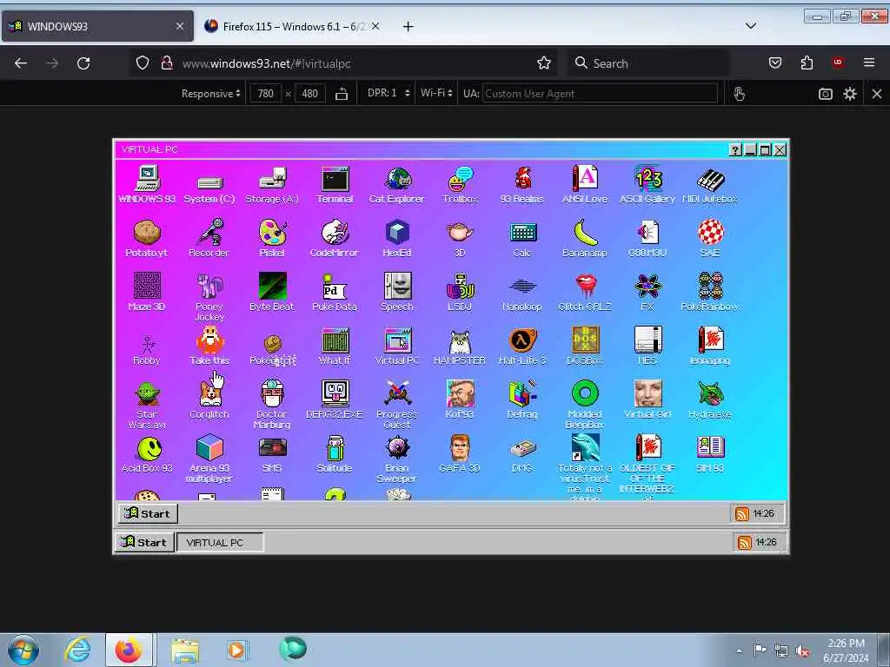The image size is (890, 667).
Task: Open the Defrag icon
Action: [522, 400]
